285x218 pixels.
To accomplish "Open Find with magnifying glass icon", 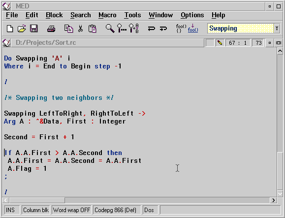I will (x=110, y=29).
